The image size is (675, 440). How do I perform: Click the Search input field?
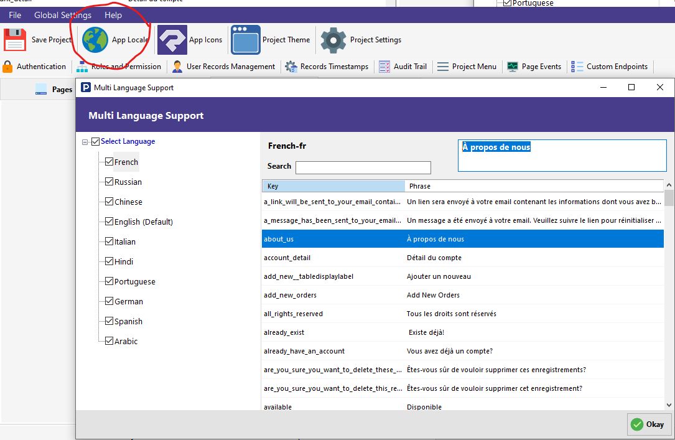pyautogui.click(x=363, y=167)
